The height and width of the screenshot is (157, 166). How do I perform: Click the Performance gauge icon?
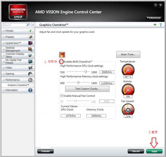(30, 80)
